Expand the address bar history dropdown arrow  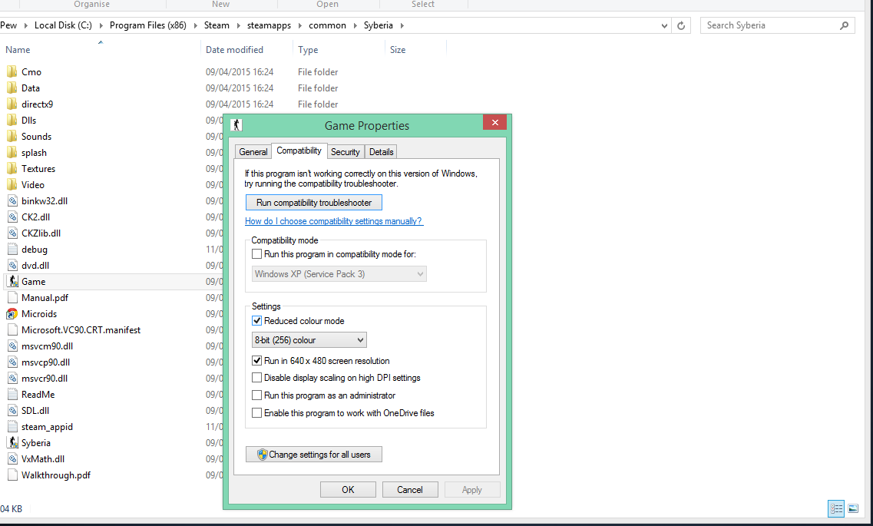point(663,25)
